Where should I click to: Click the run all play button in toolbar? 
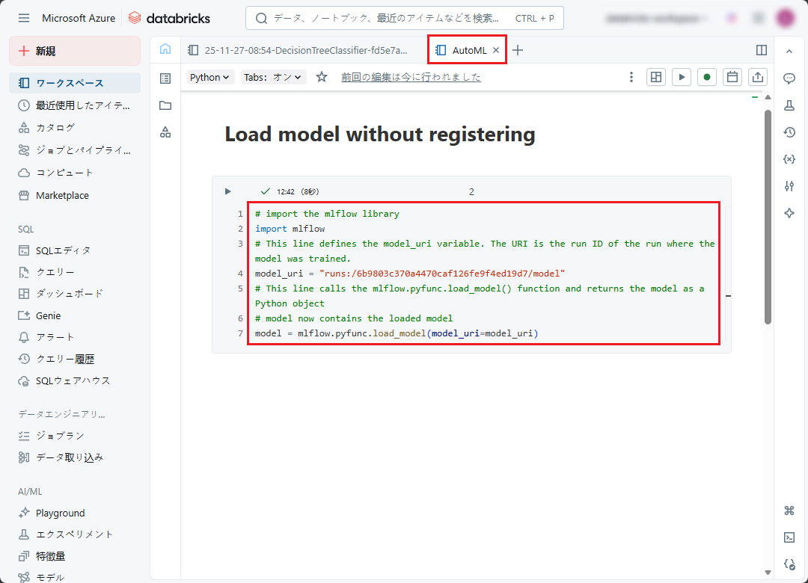[x=681, y=77]
